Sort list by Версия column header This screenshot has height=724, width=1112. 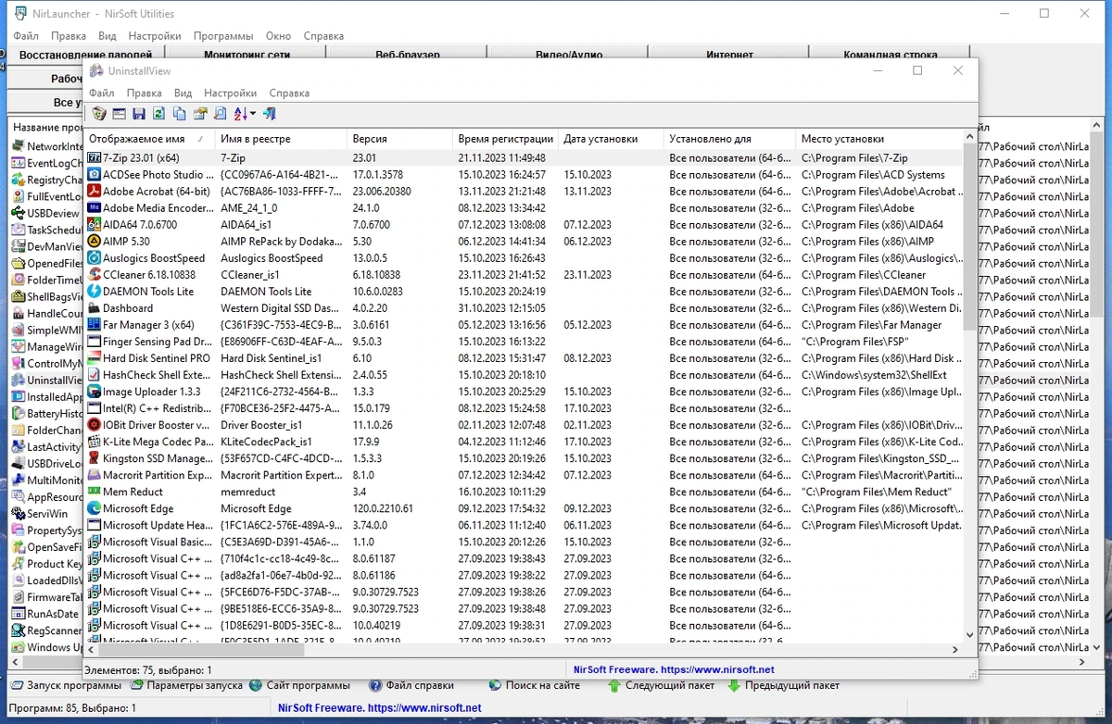[400, 139]
